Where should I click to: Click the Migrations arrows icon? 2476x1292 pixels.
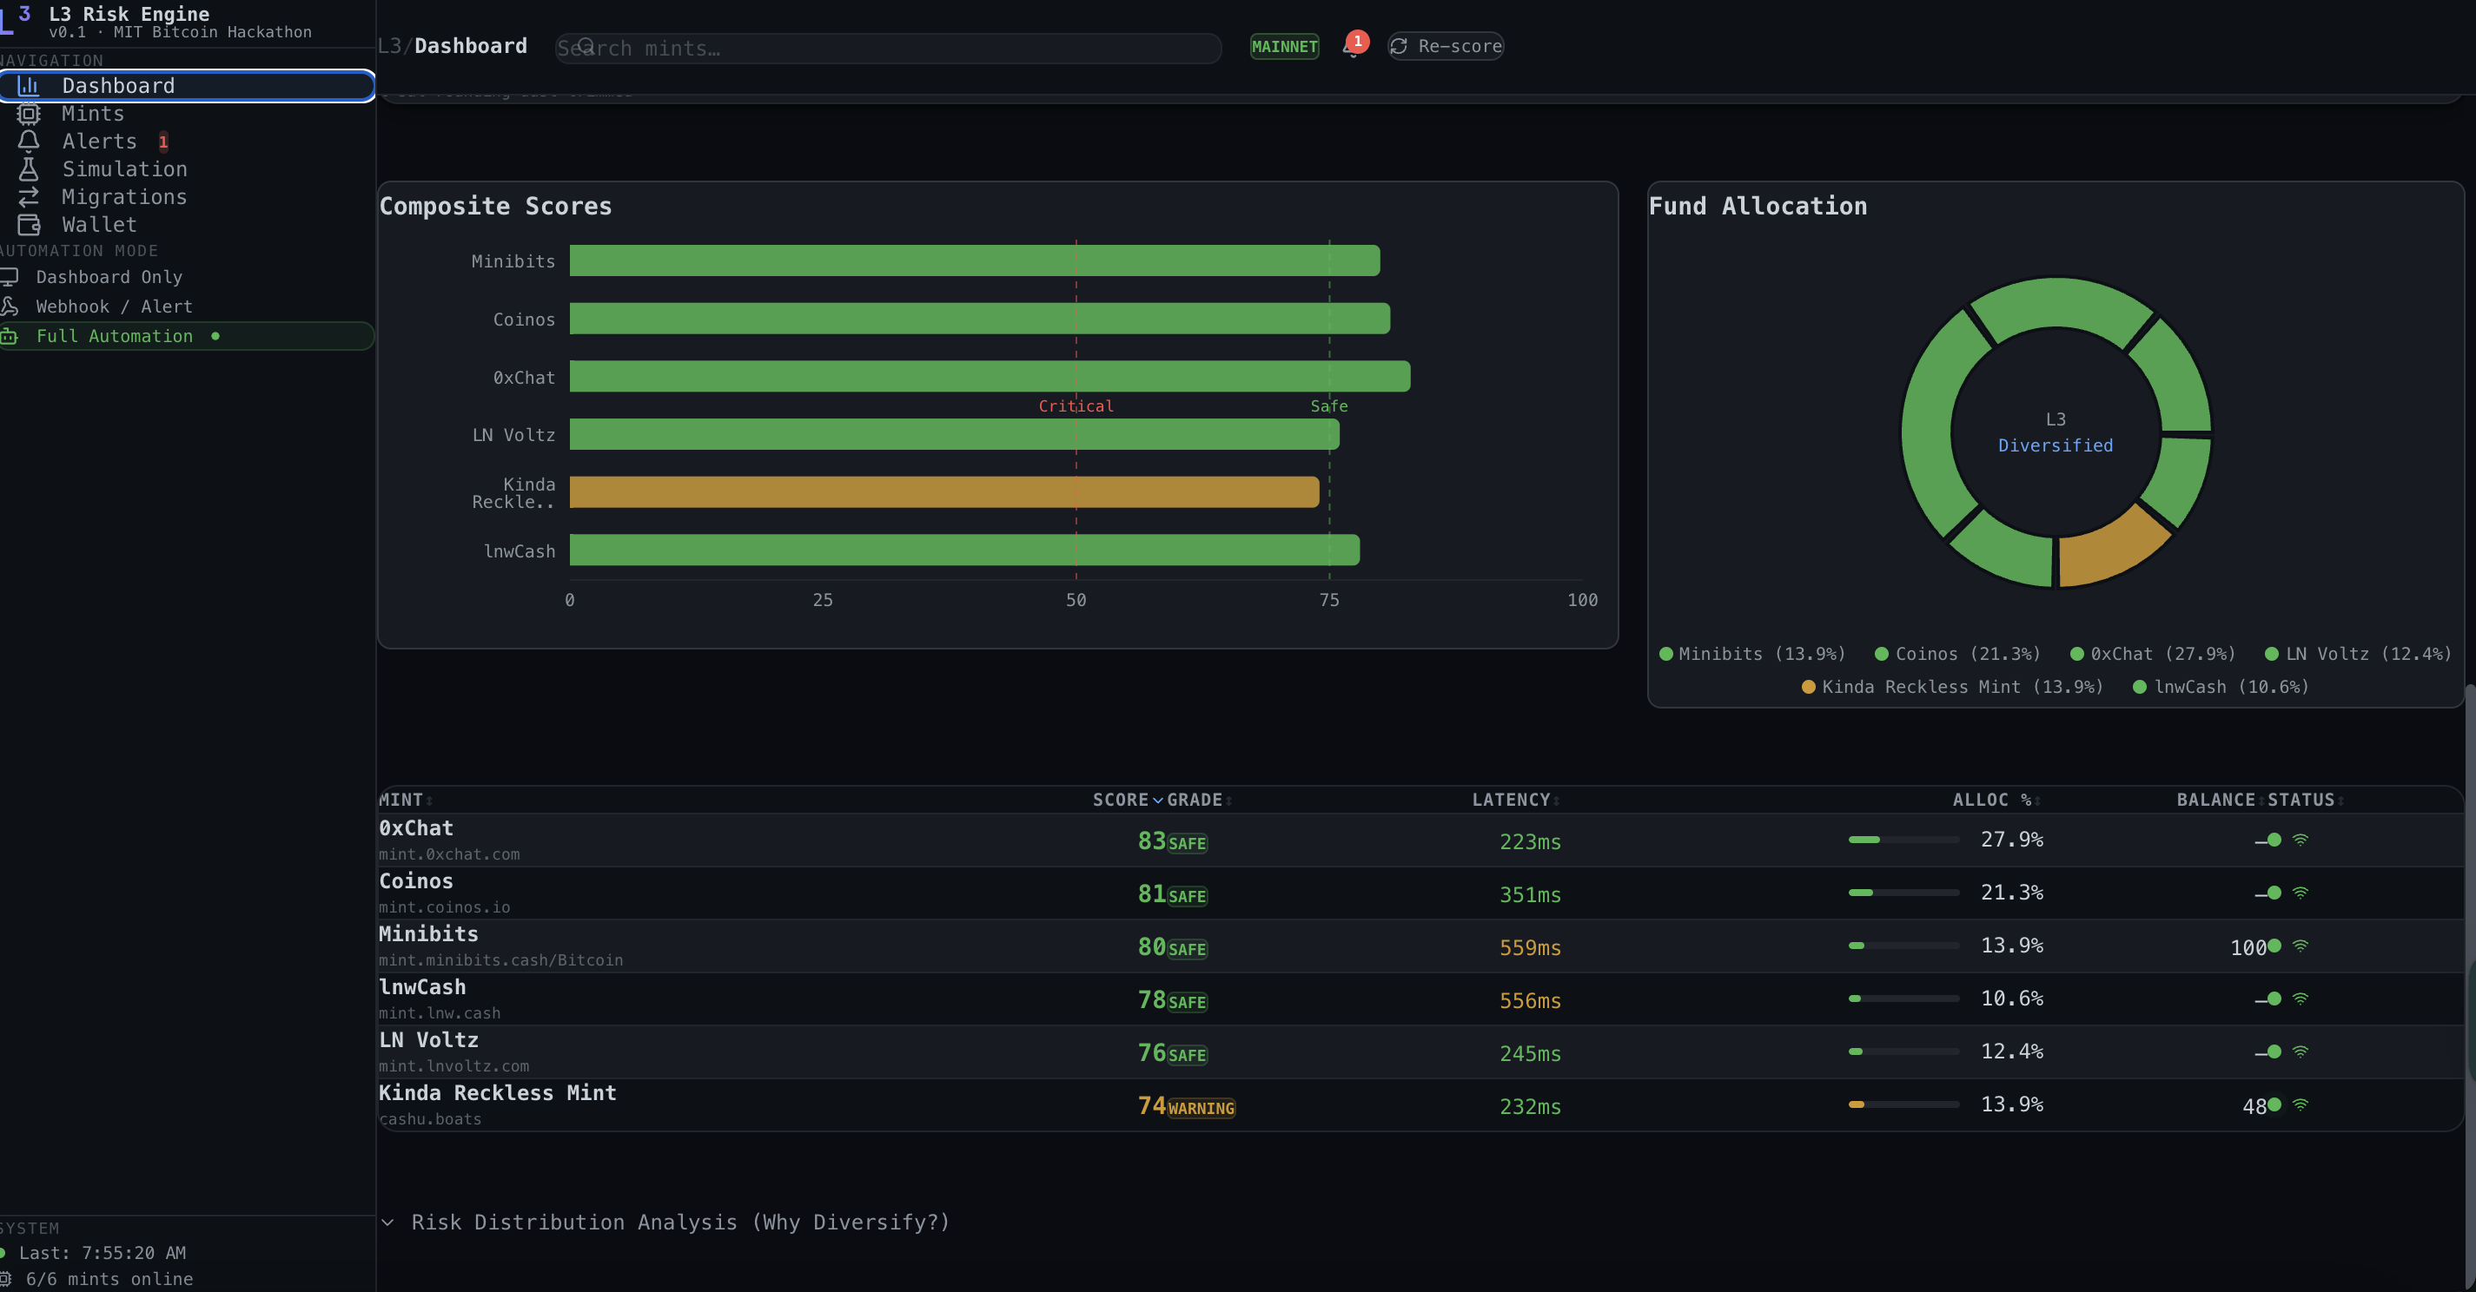click(29, 197)
